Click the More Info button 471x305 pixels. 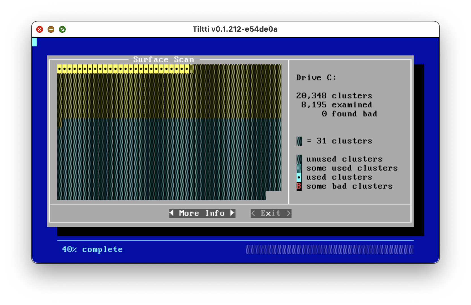pyautogui.click(x=202, y=213)
